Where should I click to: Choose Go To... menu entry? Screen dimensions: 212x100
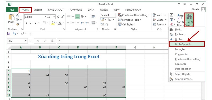(187, 39)
